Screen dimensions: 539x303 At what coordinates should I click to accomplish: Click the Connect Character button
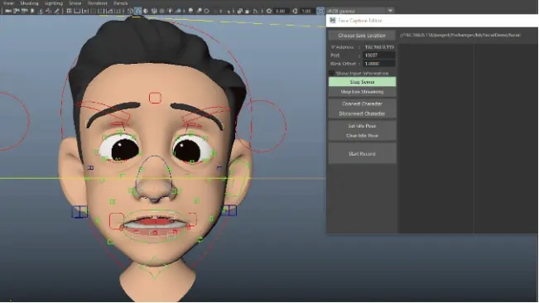coord(362,103)
